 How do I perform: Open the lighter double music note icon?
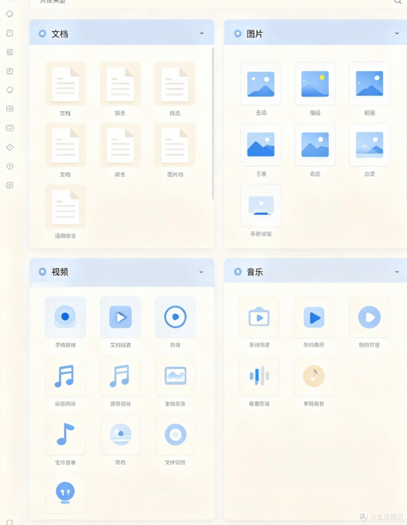(120, 376)
